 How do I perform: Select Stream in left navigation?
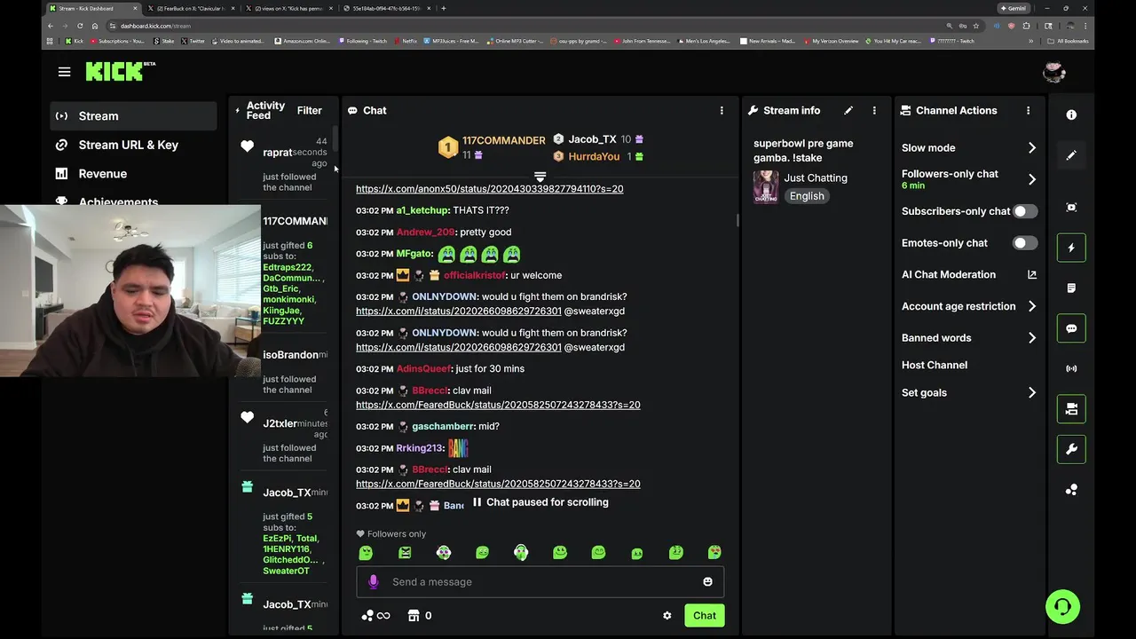click(x=133, y=116)
